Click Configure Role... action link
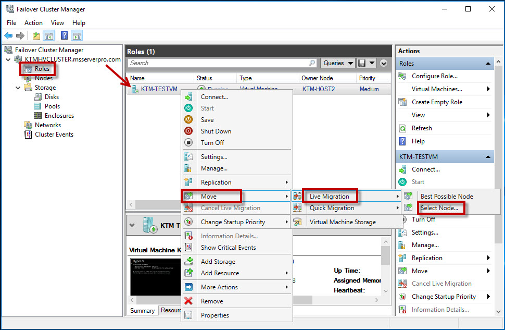The width and height of the screenshot is (505, 330). click(435, 76)
